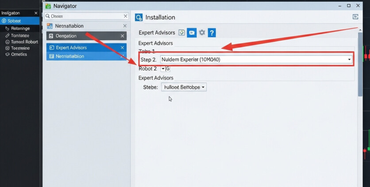Clear the Navigator search field
The width and height of the screenshot is (370, 187).
click(125, 16)
